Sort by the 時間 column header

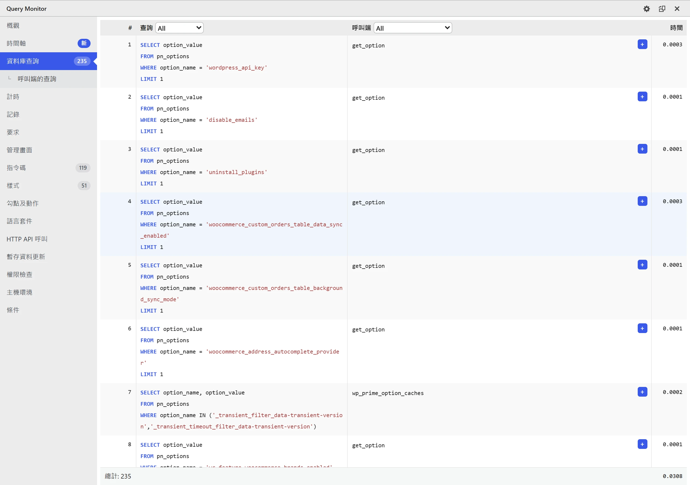click(x=676, y=28)
